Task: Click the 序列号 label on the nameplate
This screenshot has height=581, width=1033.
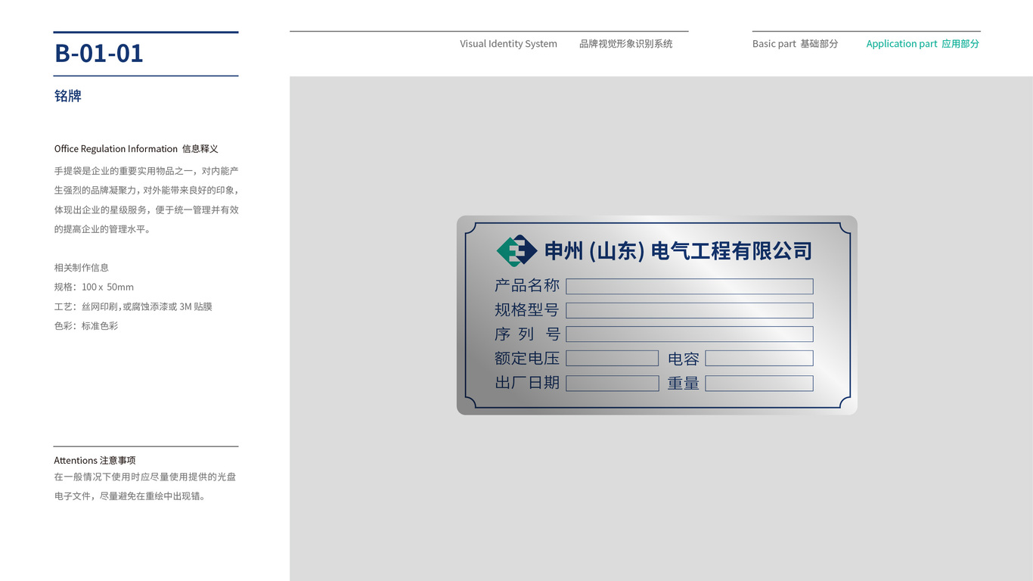Action: pos(527,334)
